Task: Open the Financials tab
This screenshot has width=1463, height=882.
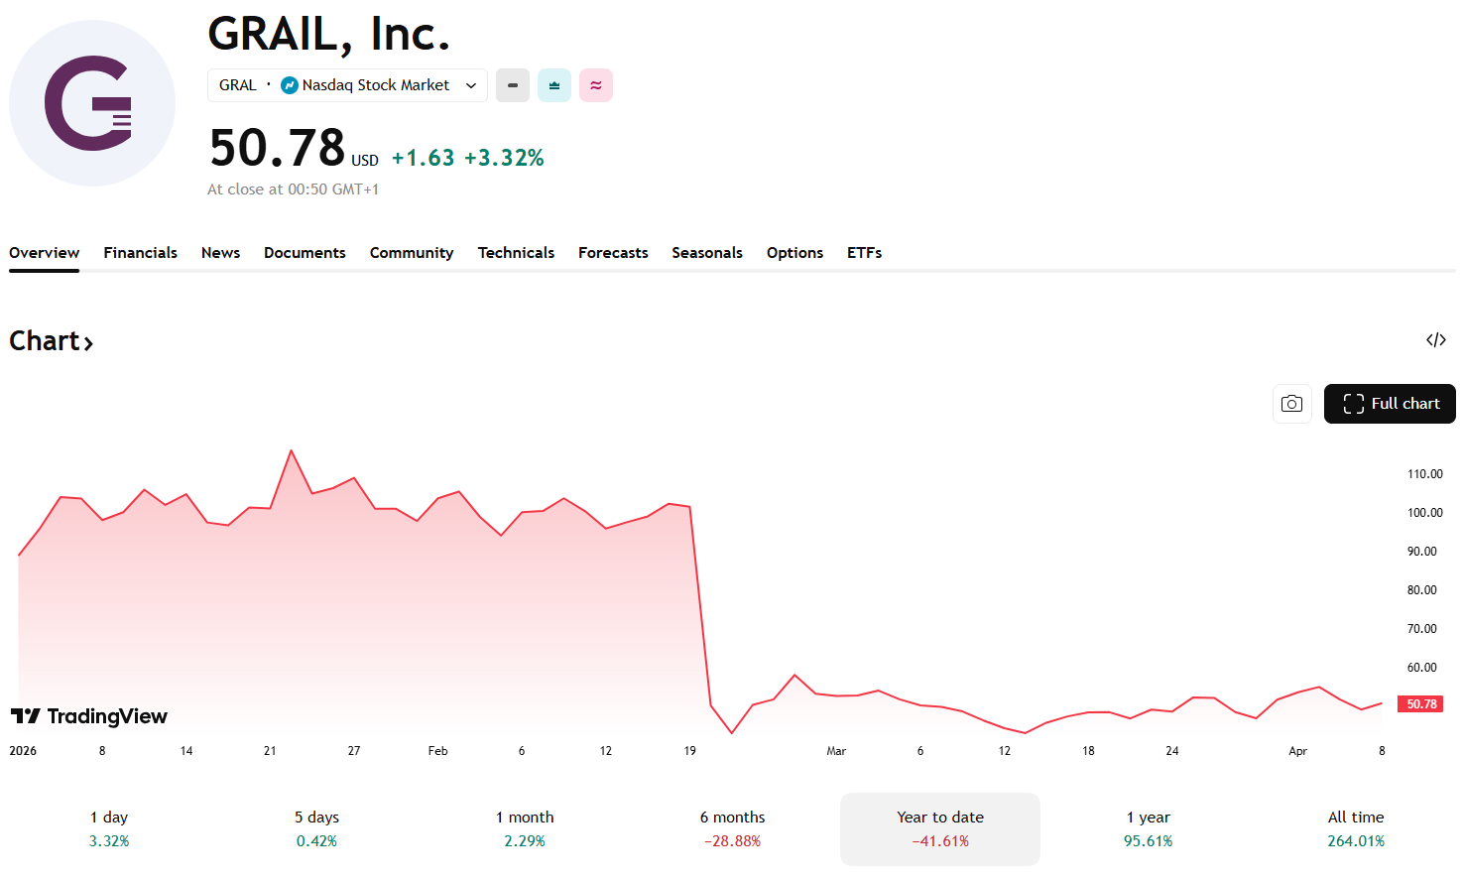Action: pos(141,253)
